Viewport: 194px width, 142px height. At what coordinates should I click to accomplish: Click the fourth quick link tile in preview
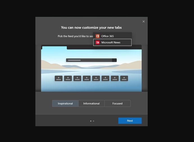(x=86, y=78)
